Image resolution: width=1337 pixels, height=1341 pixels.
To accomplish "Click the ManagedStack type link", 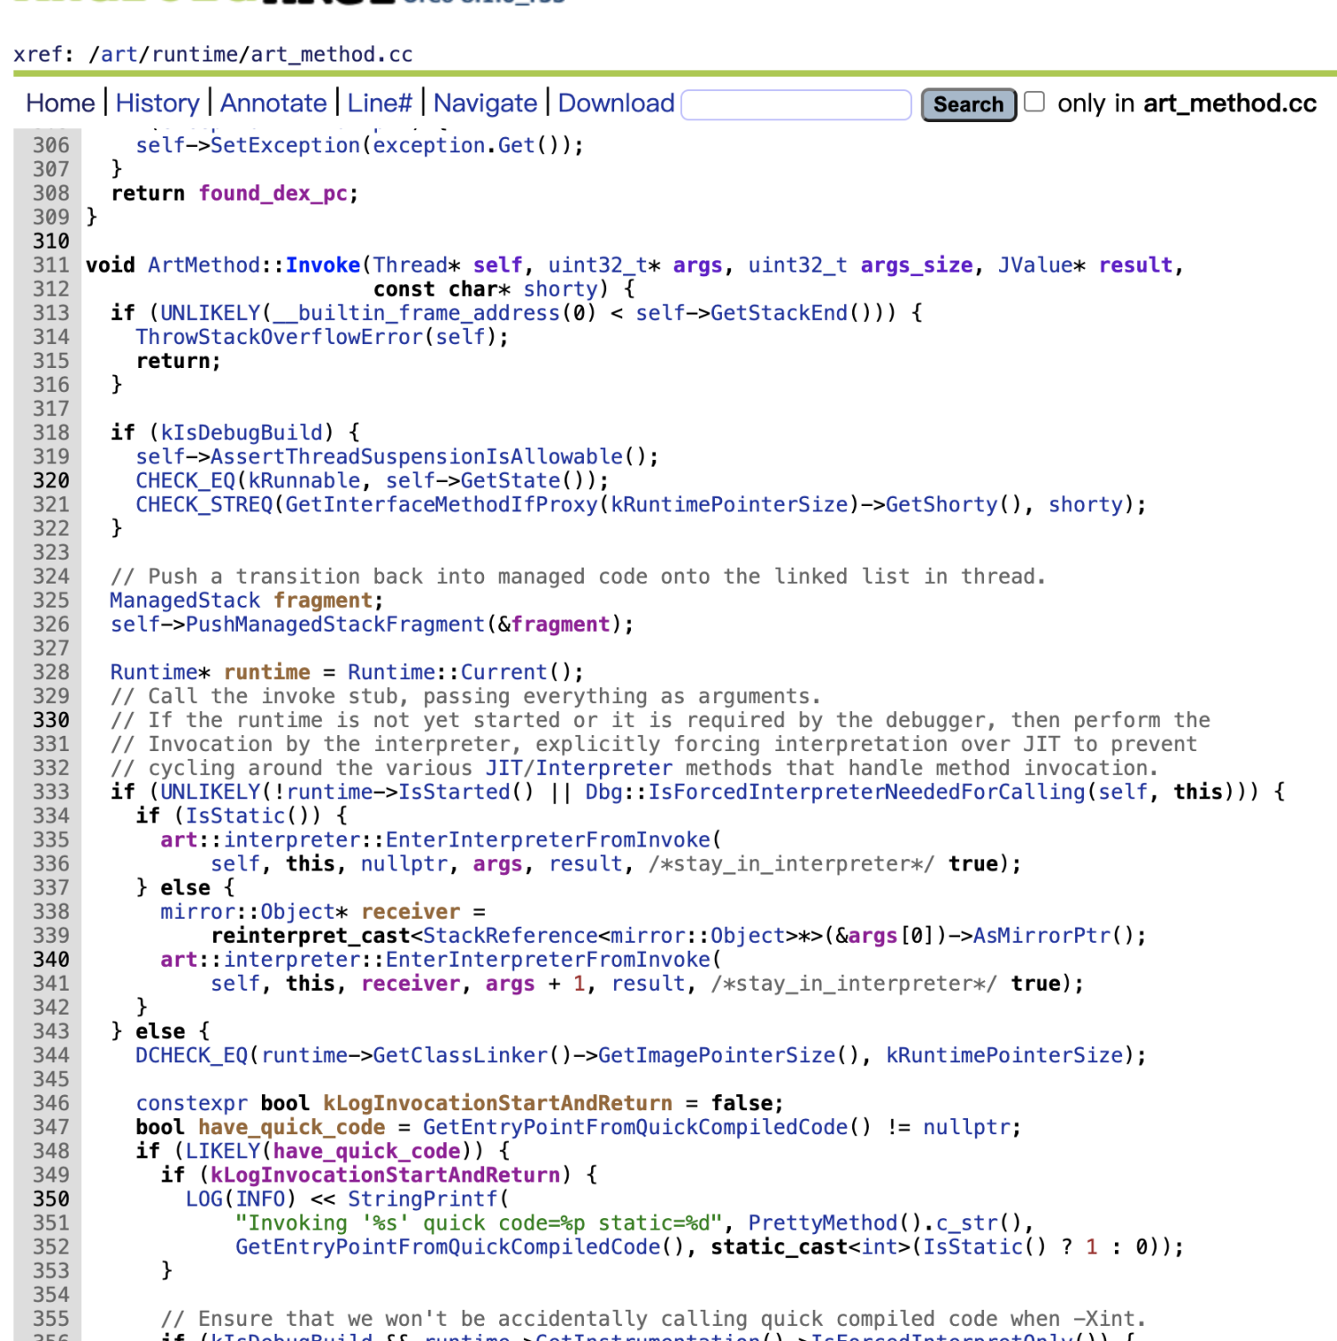I will (185, 601).
